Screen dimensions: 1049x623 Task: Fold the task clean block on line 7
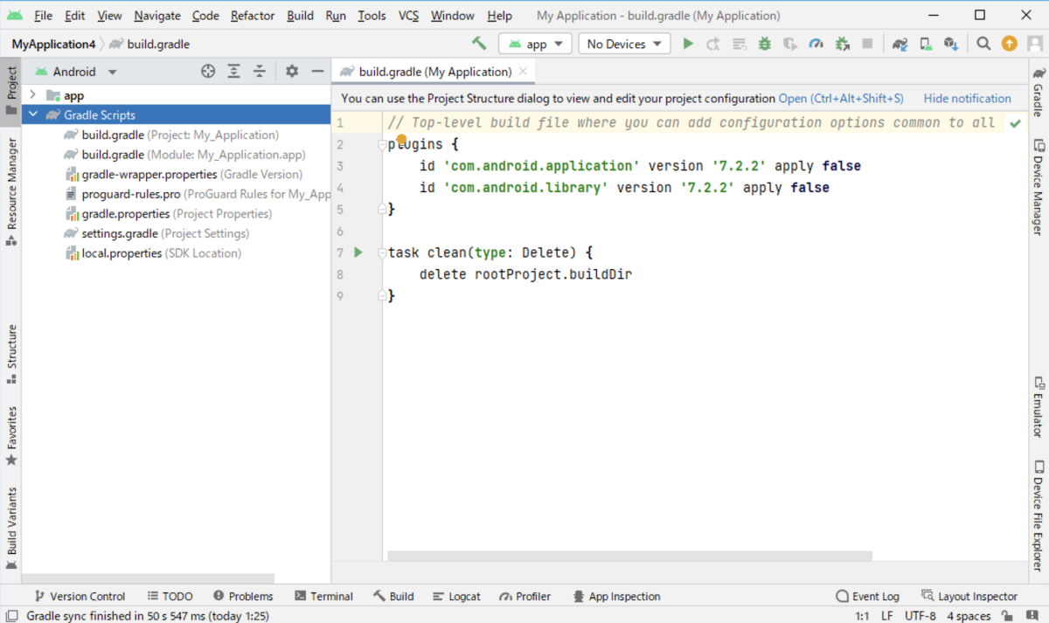[382, 253]
